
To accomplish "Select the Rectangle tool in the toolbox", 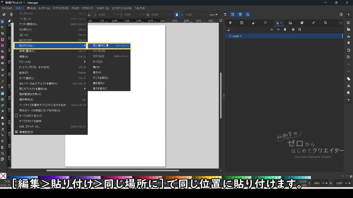I will click(x=2, y=40).
